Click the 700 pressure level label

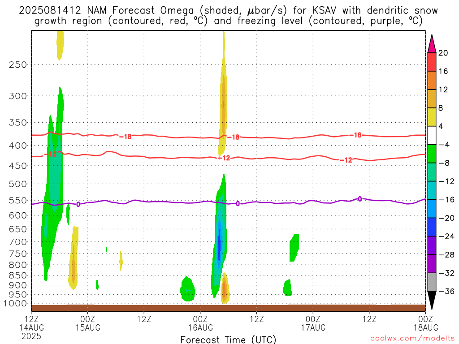click(18, 242)
